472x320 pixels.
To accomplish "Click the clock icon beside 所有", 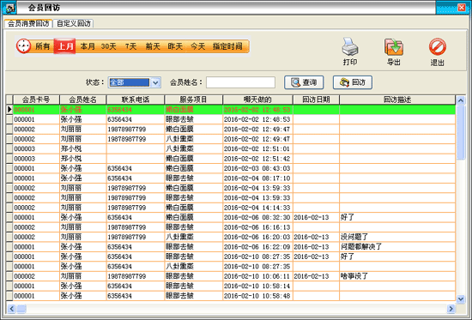I will click(x=23, y=46).
